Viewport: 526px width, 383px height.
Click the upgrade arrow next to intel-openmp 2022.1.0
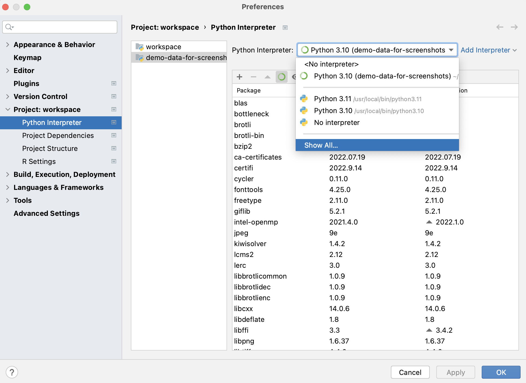pos(429,222)
